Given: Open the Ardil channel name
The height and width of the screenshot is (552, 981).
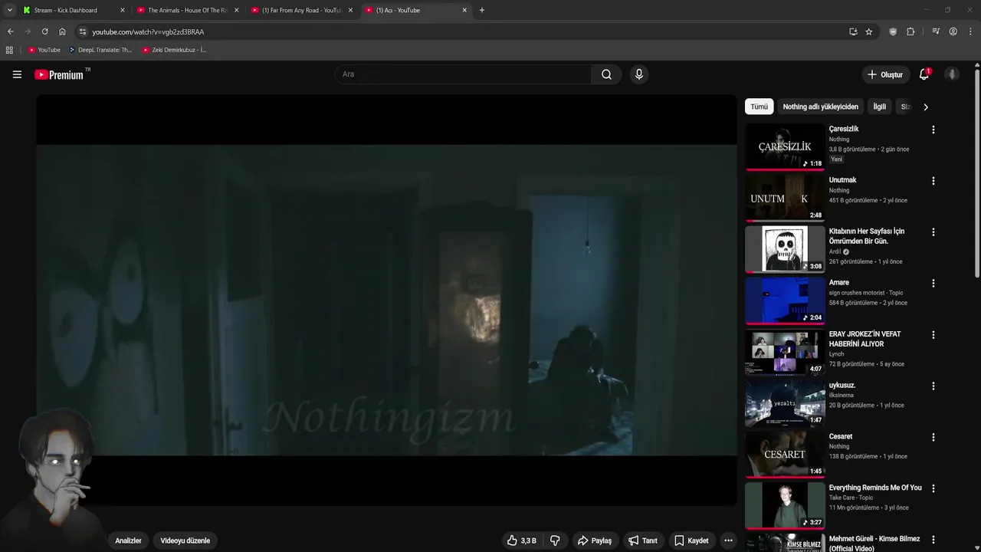Looking at the screenshot, I should (x=835, y=251).
